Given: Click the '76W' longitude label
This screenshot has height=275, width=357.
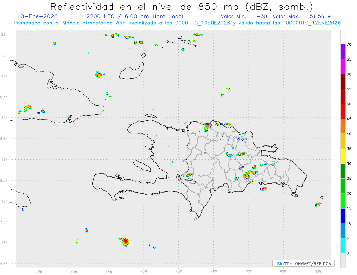Looking at the screenshot, I should click(x=39, y=271).
